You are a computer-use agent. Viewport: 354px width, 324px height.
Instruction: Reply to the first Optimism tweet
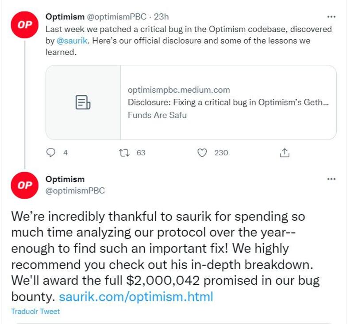51,153
